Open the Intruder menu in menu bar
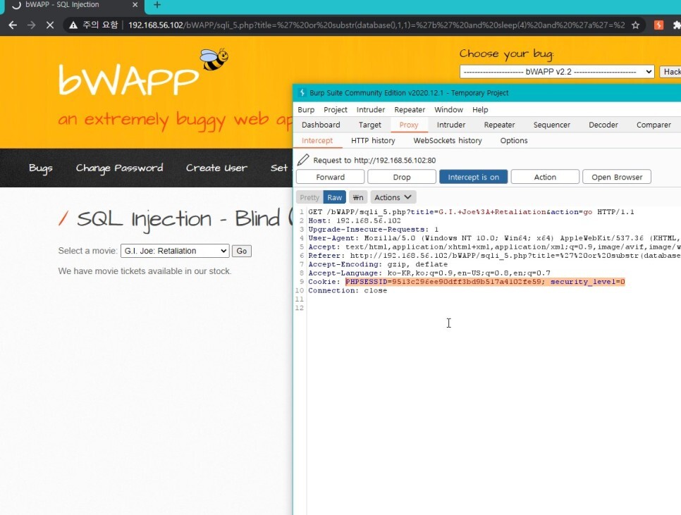Screen dimensions: 681x515 [x=371, y=110]
